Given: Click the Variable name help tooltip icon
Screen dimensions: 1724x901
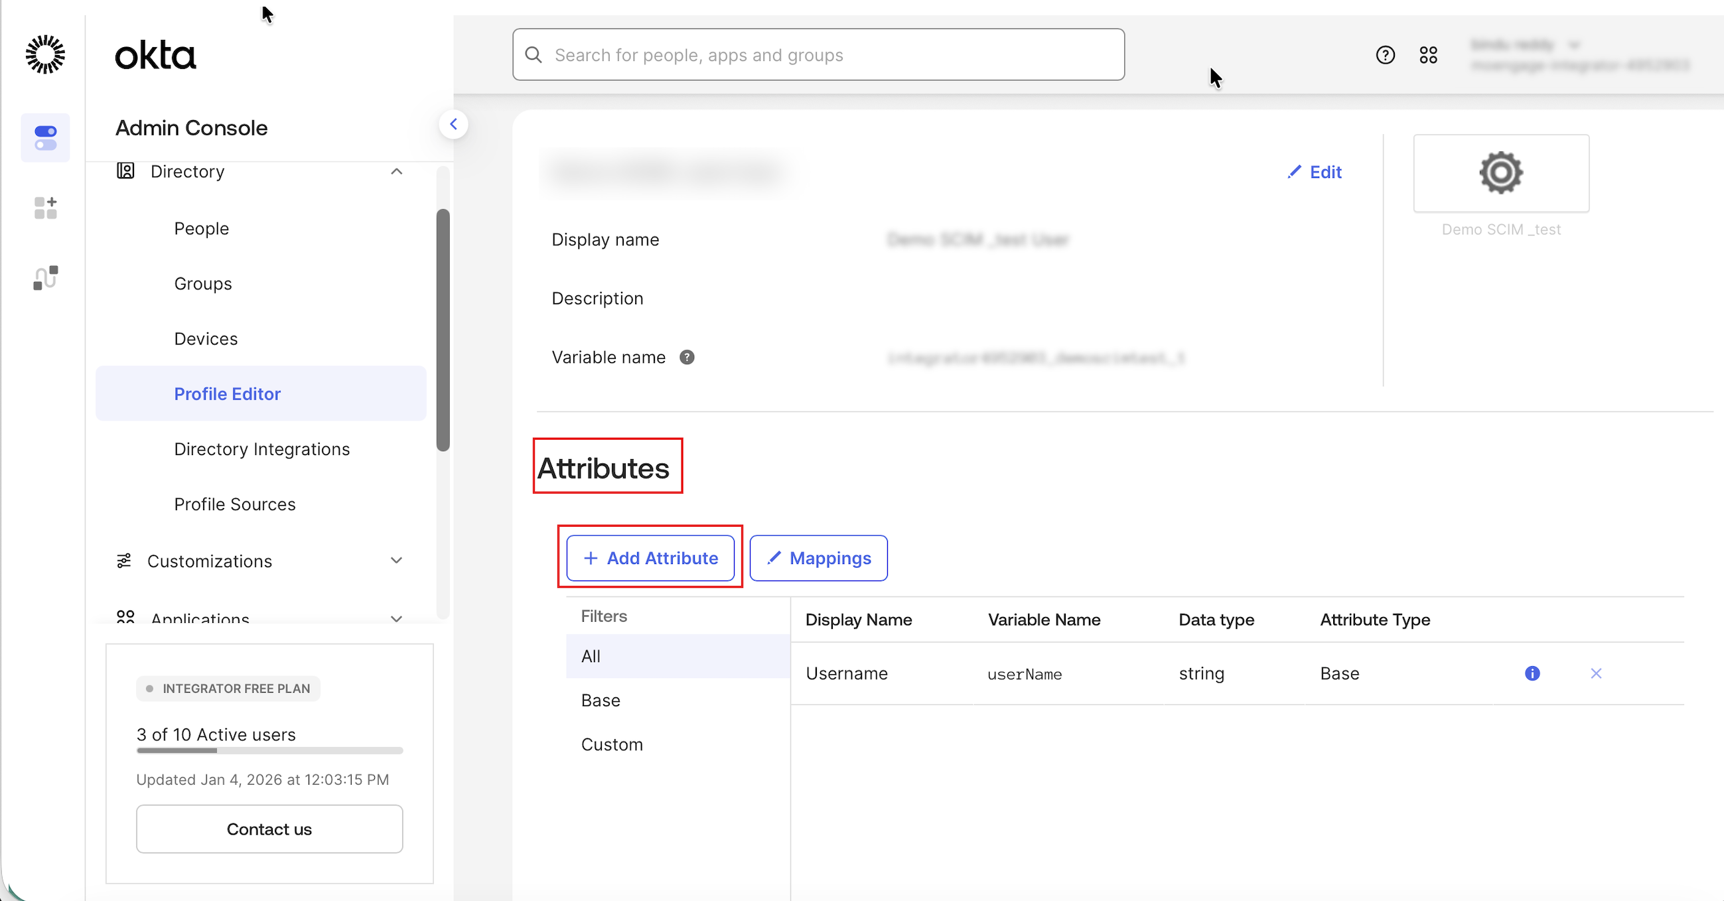Looking at the screenshot, I should pos(687,357).
